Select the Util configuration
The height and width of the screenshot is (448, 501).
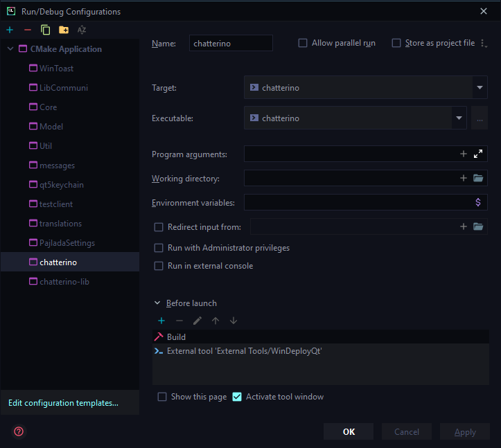pos(70,146)
